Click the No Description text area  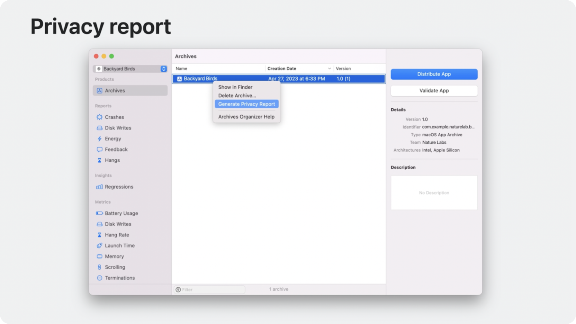[434, 193]
